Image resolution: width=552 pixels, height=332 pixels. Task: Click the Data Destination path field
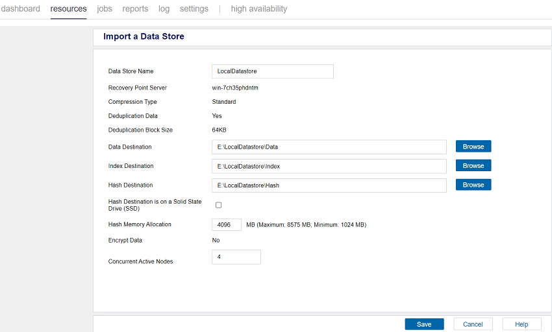tap(329, 147)
